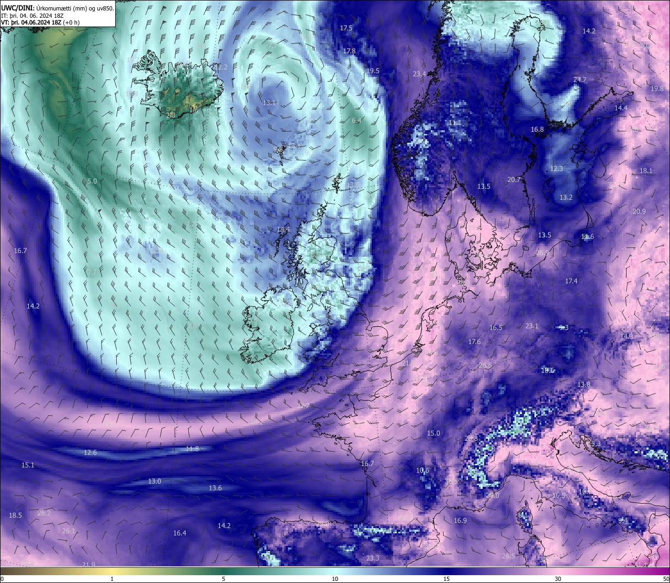This screenshot has width=670, height=583.
Task: Click the 23.1 value label
Action: [532, 326]
